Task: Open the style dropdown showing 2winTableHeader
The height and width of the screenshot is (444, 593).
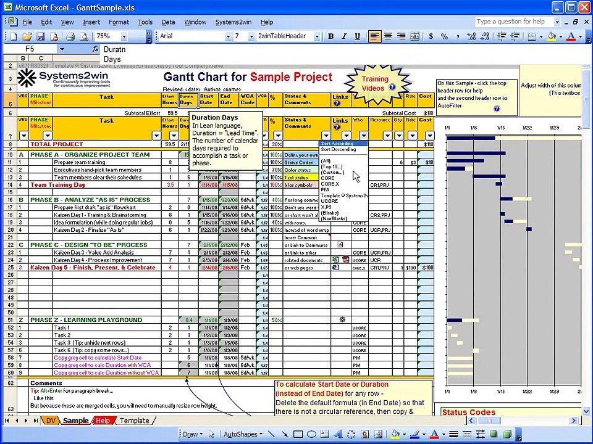Action: tap(317, 36)
